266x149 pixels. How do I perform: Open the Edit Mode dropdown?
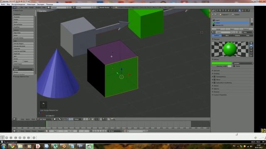[45, 119]
